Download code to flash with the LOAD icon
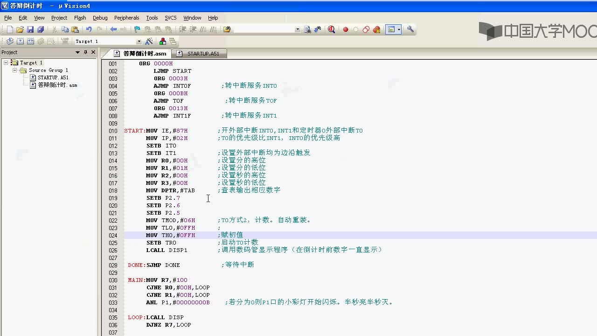Screen dimensions: 597x336 (65, 42)
